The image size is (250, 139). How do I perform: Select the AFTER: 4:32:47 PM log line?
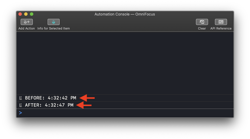(x=125, y=105)
